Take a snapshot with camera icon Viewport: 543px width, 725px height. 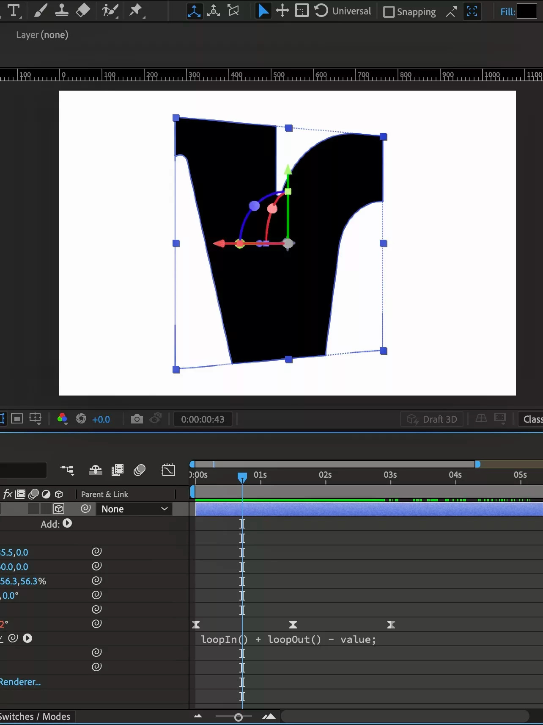(x=137, y=419)
